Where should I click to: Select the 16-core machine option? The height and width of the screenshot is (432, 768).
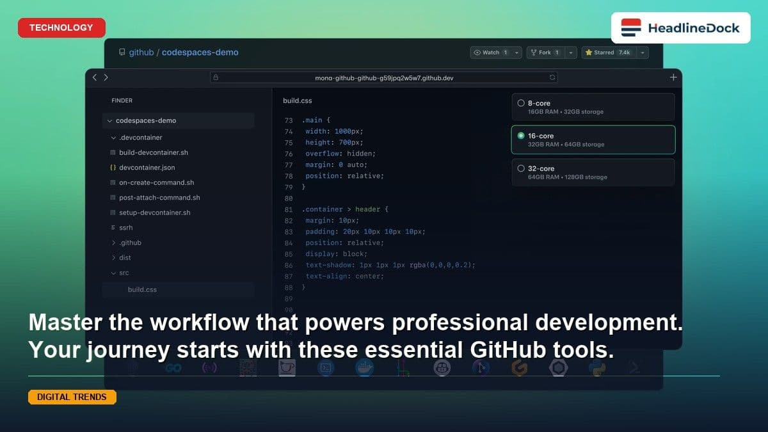[x=593, y=140]
